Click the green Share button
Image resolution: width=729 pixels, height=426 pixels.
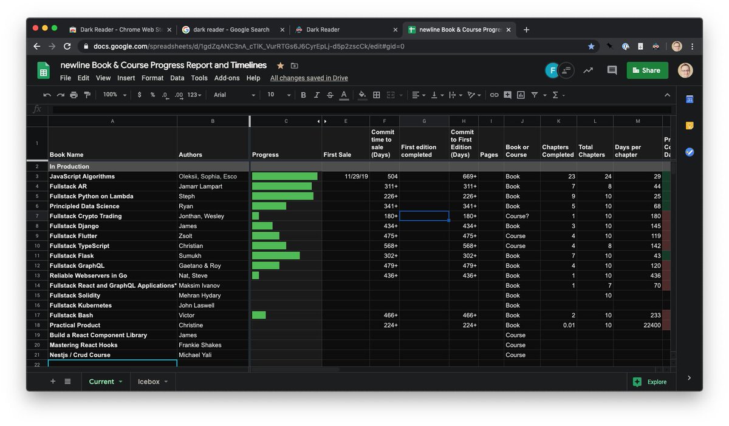click(x=647, y=70)
